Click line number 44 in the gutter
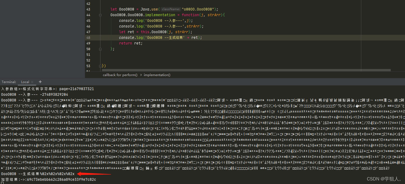Image resolution: width=405 pixels, height=184 pixels. pos(89,15)
